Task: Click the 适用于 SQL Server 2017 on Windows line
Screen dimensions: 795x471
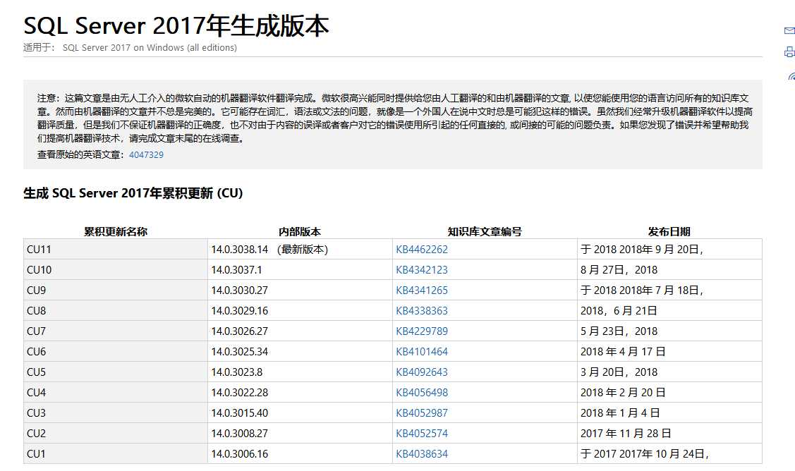Action: (x=130, y=48)
